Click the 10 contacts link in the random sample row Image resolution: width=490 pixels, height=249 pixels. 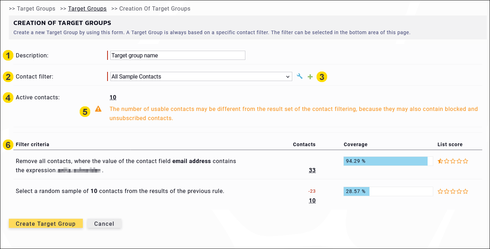(x=312, y=201)
